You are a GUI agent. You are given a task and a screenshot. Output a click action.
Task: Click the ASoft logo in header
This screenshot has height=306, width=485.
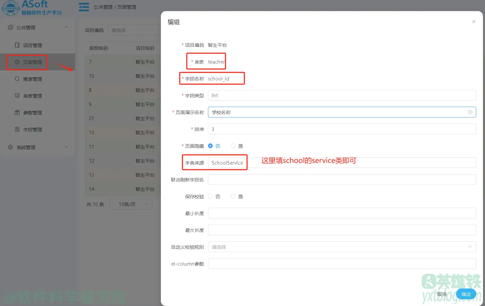[32, 8]
